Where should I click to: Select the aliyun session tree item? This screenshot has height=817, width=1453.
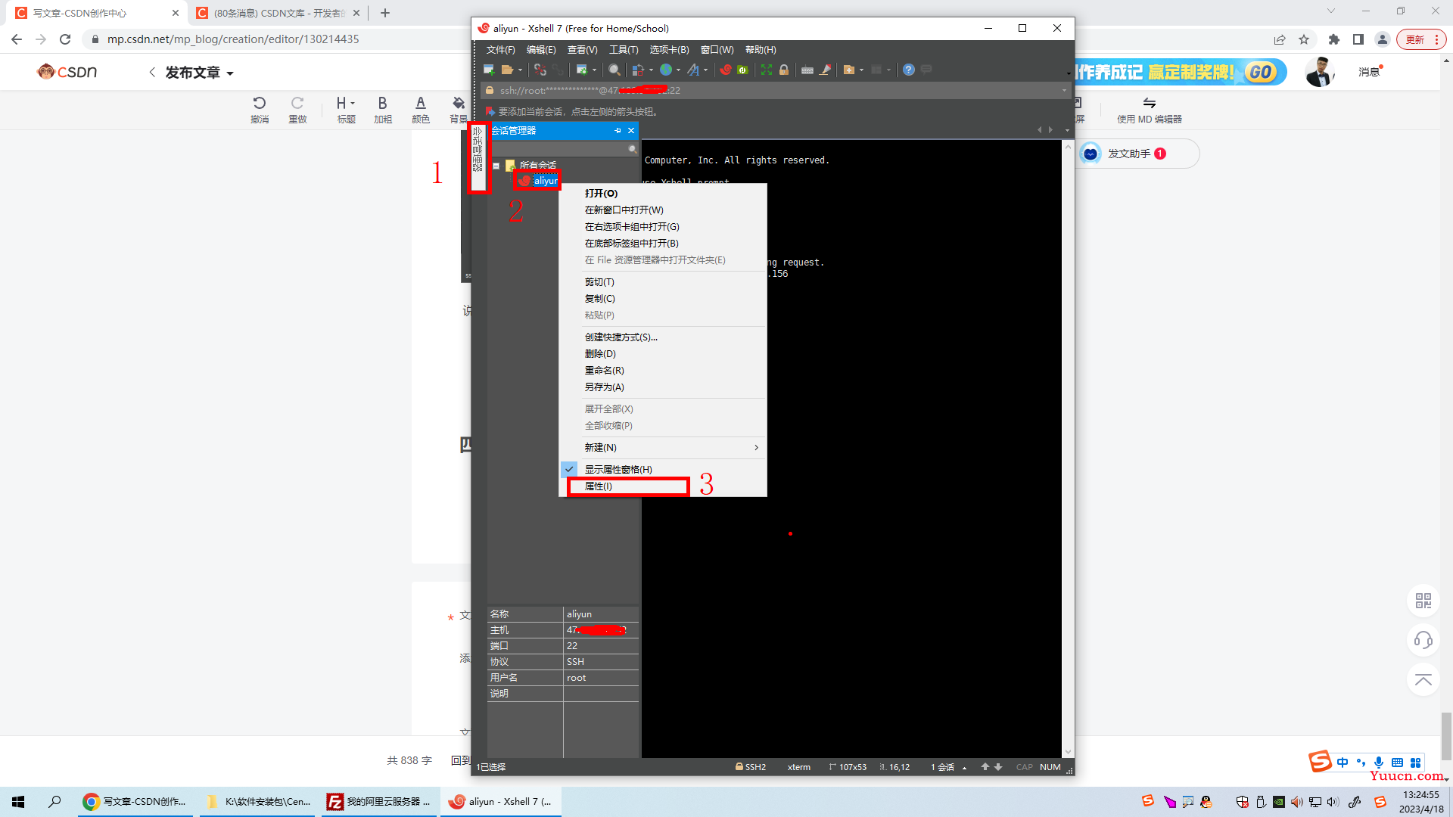coord(539,181)
